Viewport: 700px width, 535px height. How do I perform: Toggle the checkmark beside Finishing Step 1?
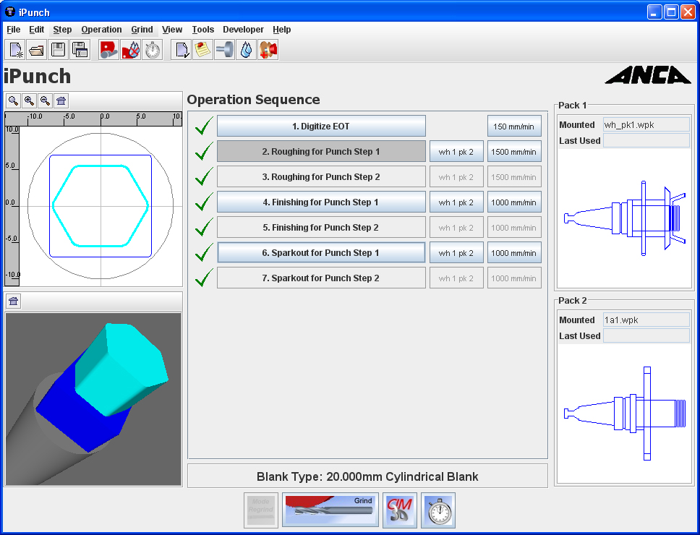pos(204,202)
